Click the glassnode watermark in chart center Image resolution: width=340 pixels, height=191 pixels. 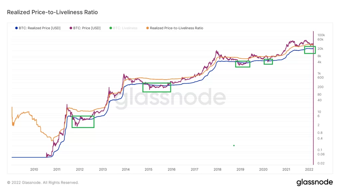pos(170,98)
